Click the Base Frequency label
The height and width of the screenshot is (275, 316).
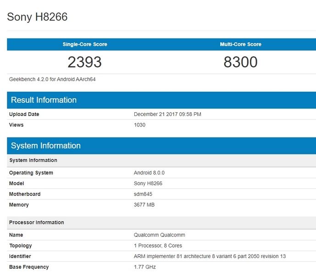click(29, 267)
